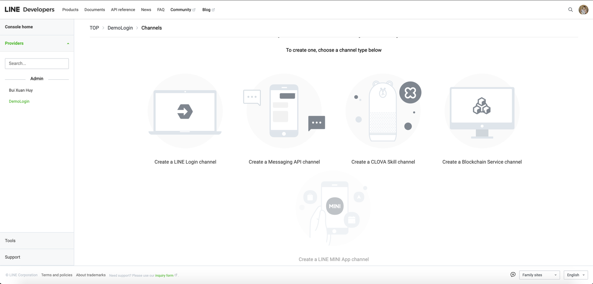Select the LINE Login laptop icon

(x=185, y=111)
